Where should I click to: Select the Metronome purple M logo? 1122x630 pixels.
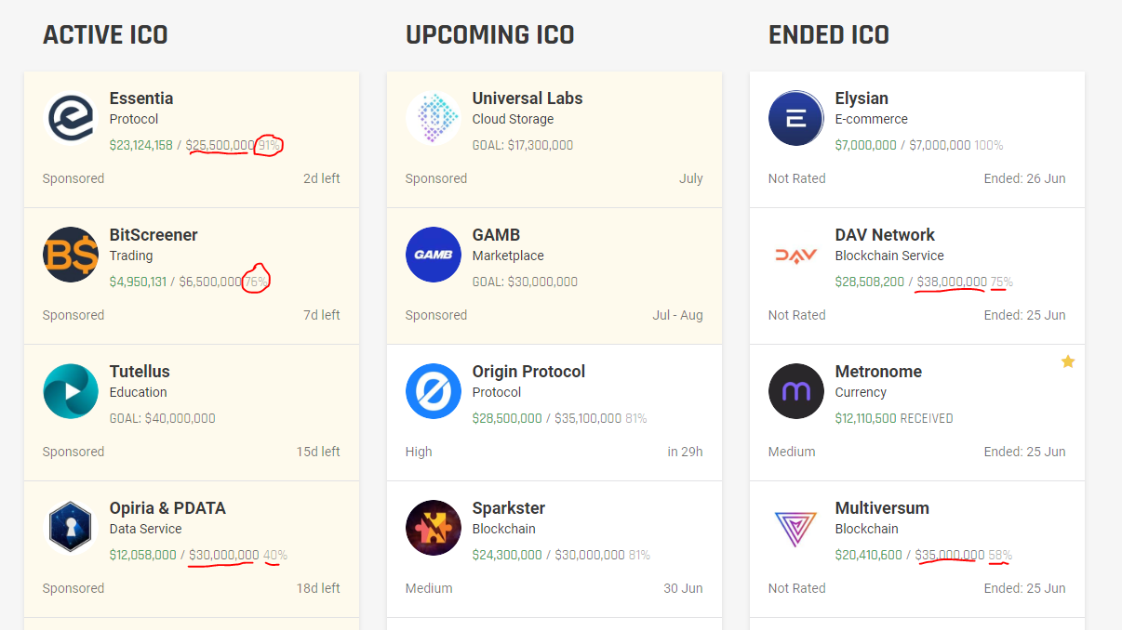click(796, 391)
